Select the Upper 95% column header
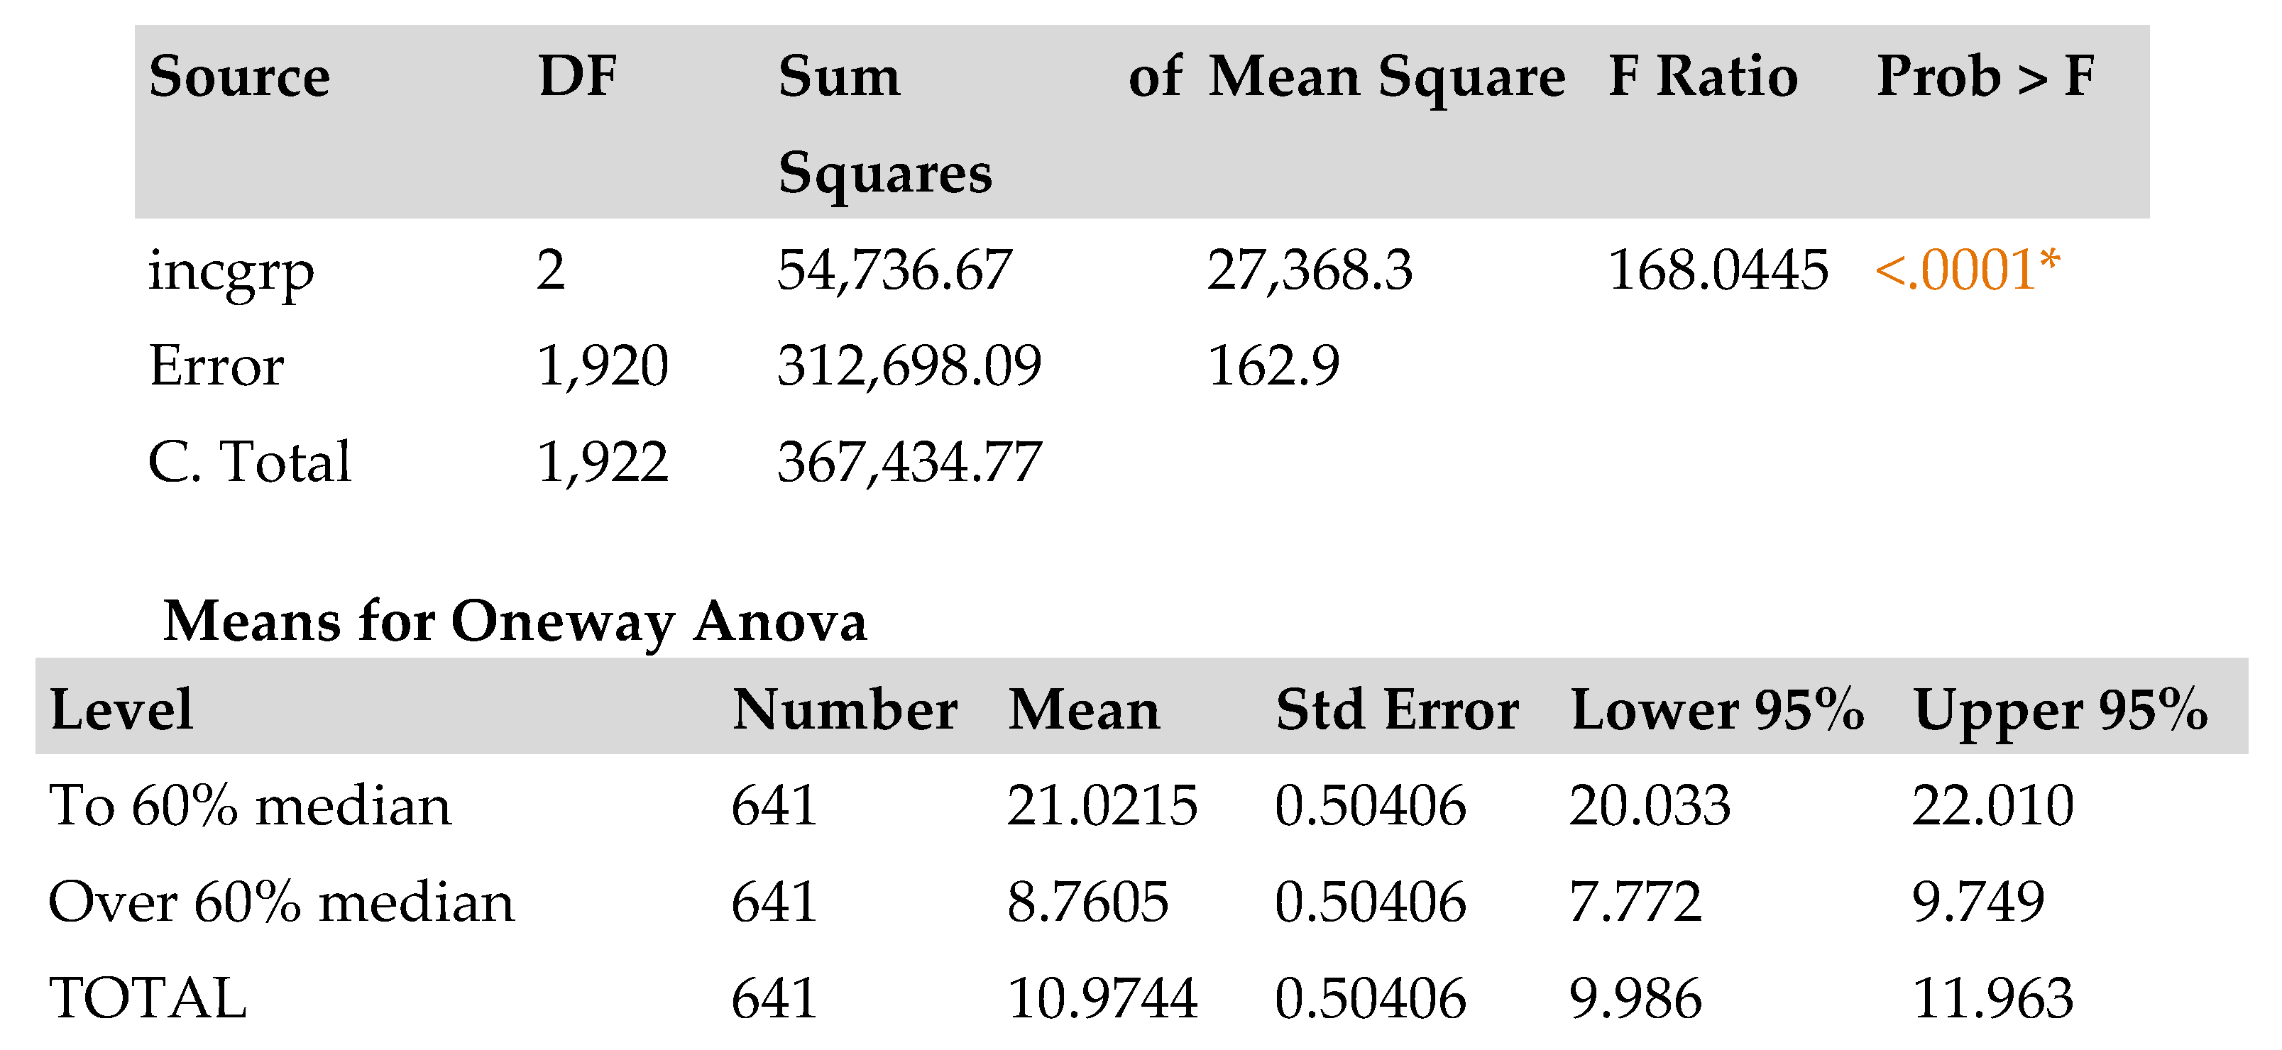This screenshot has height=1050, width=2282. coord(2060,710)
